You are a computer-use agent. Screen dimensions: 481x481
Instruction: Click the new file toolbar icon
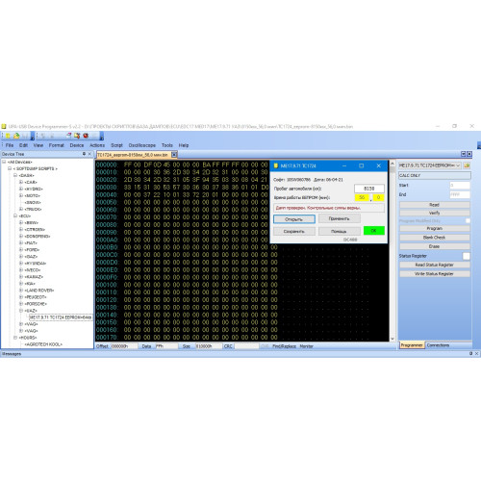[8, 136]
